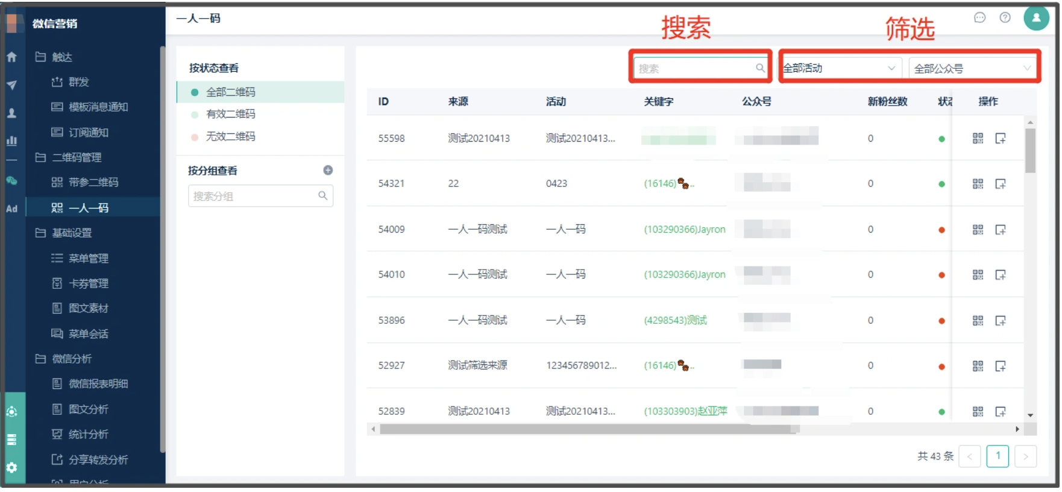Click keyword link (4298543)测试
1062x492 pixels.
675,320
